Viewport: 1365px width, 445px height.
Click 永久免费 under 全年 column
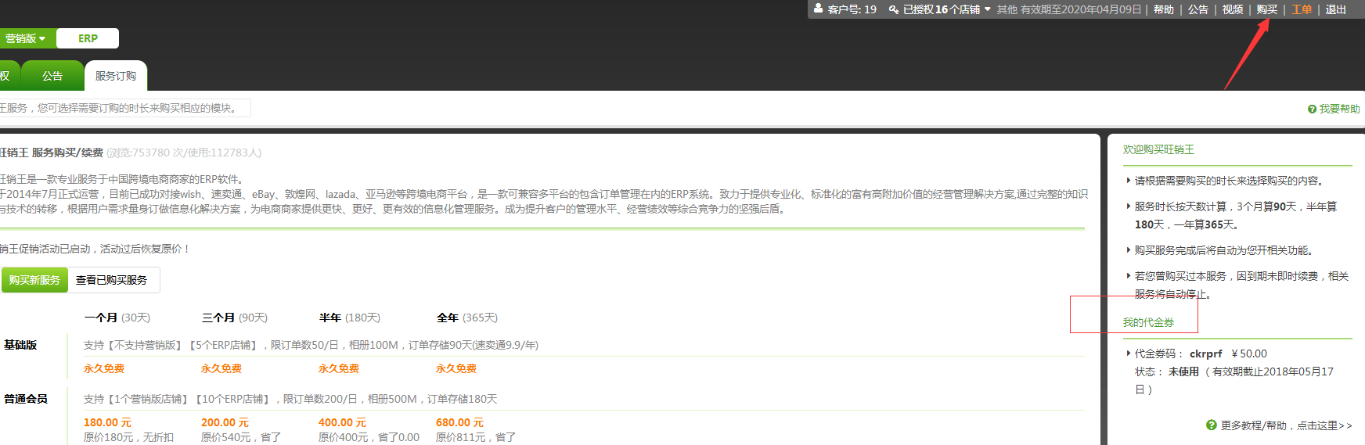[x=456, y=368]
